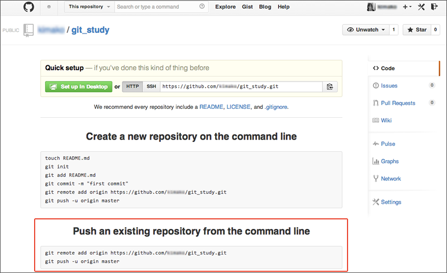Image resolution: width=447 pixels, height=273 pixels.
Task: Switch clone URL to SSH
Action: tap(151, 87)
